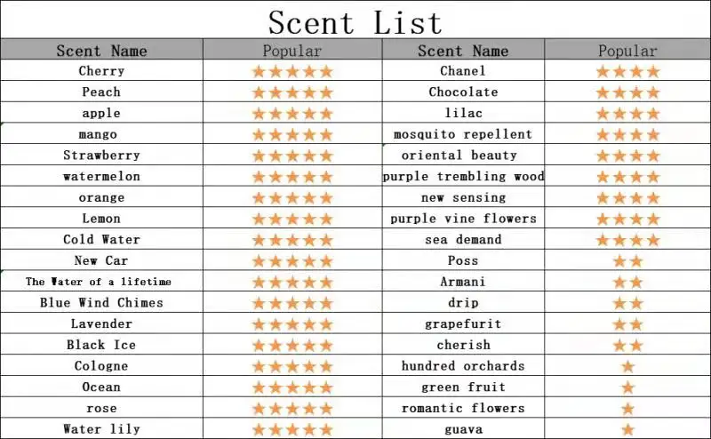Click the single star next to guava

(627, 429)
